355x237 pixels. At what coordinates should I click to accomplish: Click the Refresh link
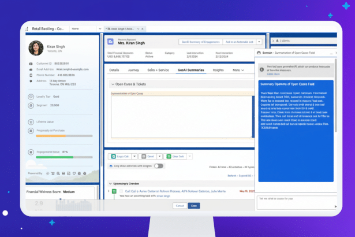pos(232,176)
